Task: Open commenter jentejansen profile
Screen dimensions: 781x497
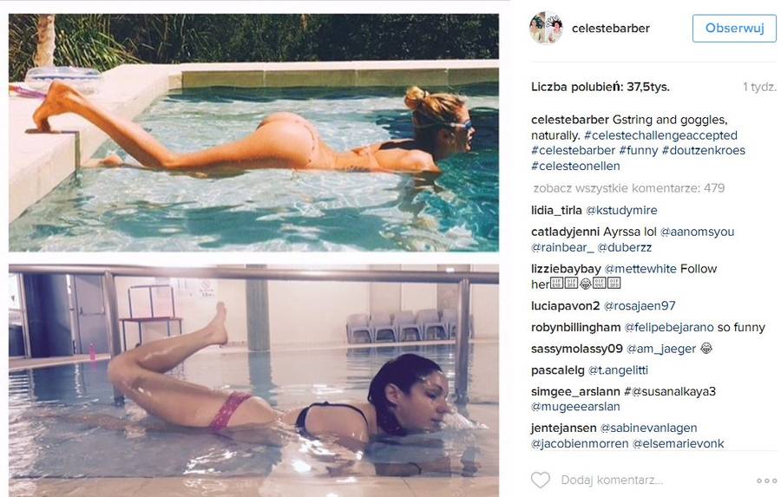Action: [x=563, y=428]
